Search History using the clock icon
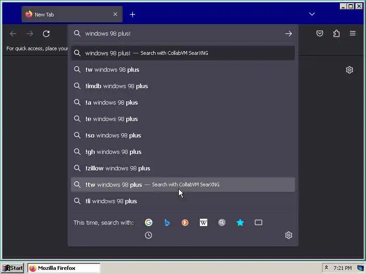 pyautogui.click(x=148, y=235)
